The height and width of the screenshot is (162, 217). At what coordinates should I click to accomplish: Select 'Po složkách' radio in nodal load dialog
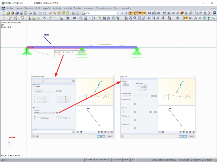pyautogui.click(x=33, y=86)
